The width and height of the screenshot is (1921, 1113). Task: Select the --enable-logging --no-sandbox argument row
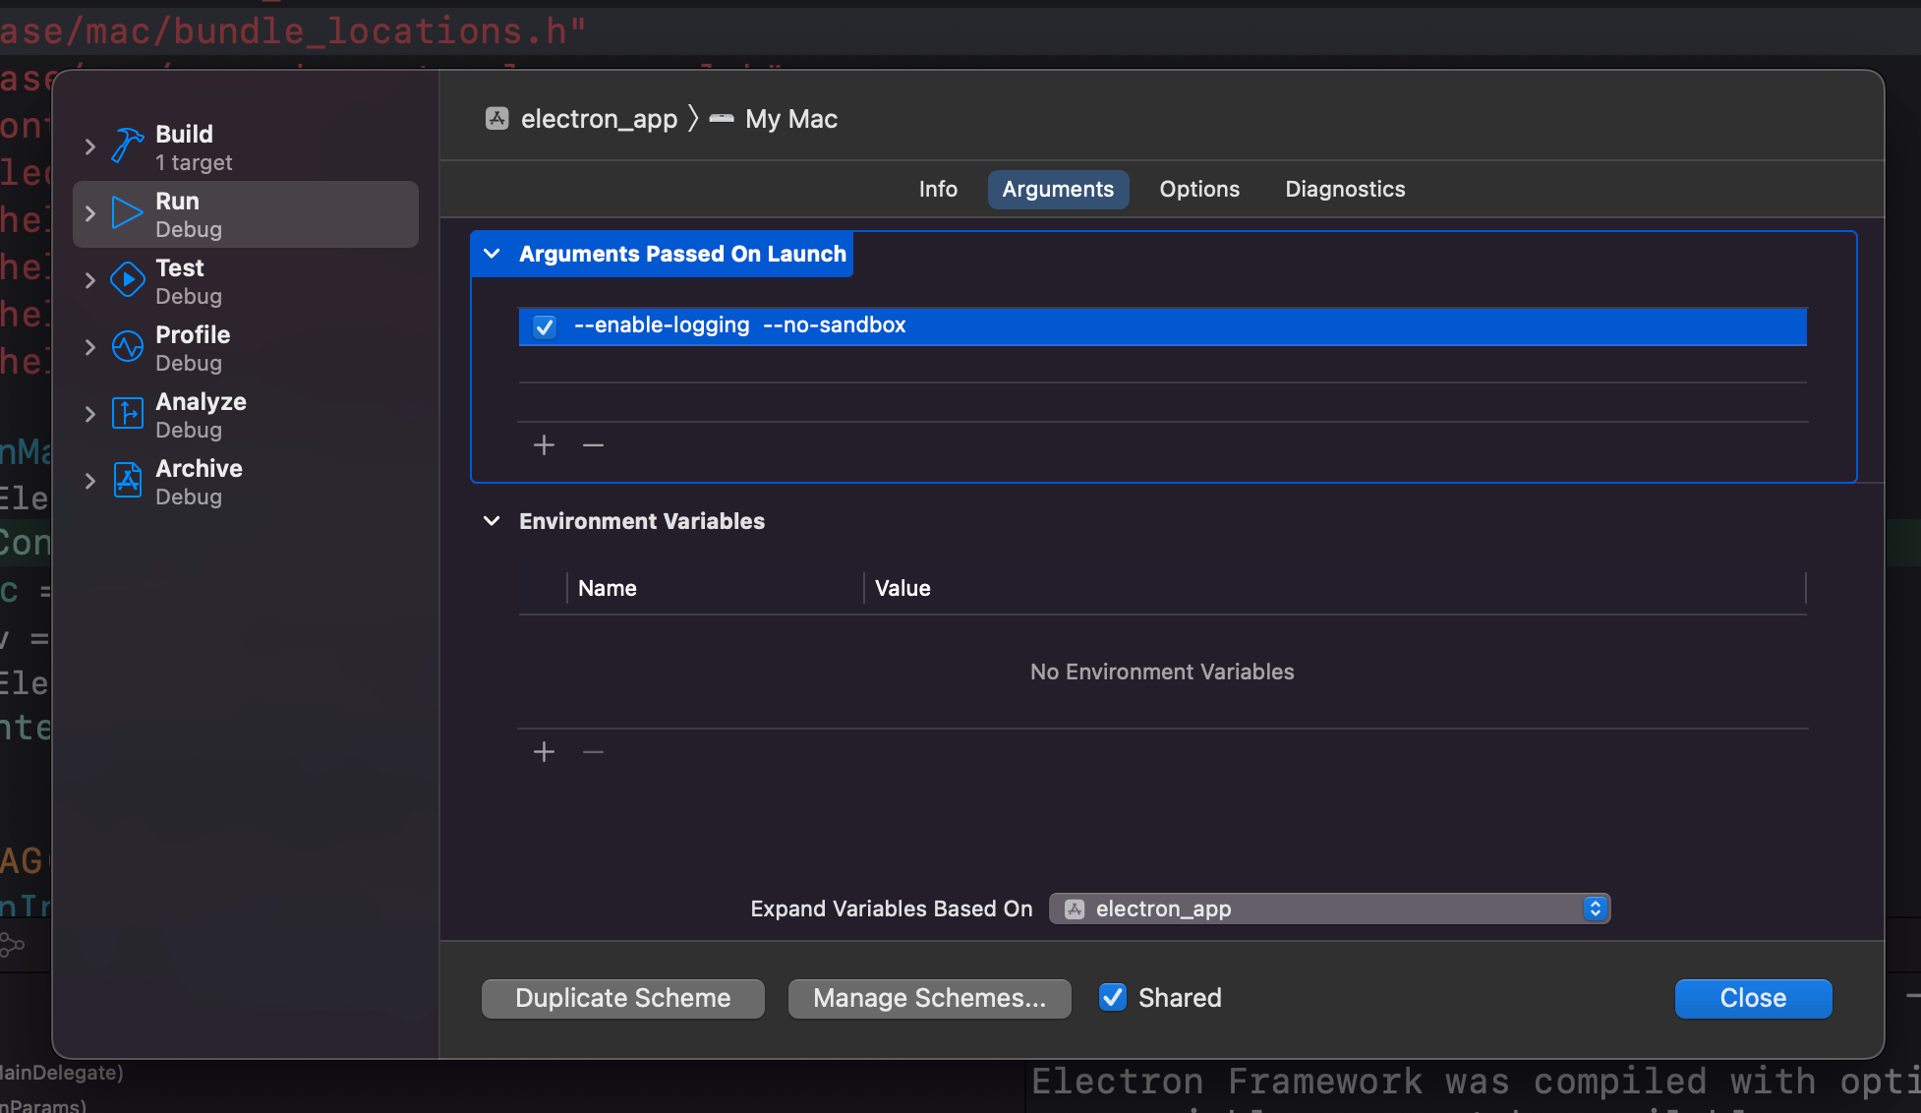coord(1162,326)
